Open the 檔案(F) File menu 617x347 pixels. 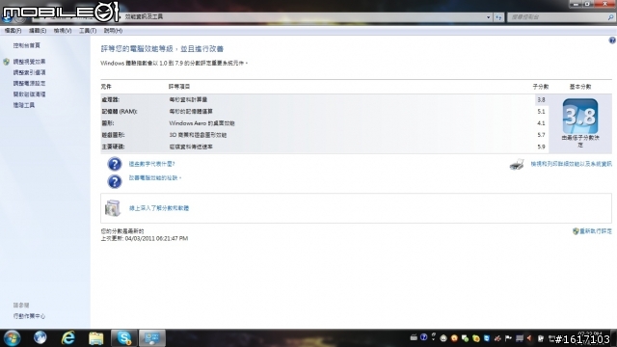coord(13,31)
